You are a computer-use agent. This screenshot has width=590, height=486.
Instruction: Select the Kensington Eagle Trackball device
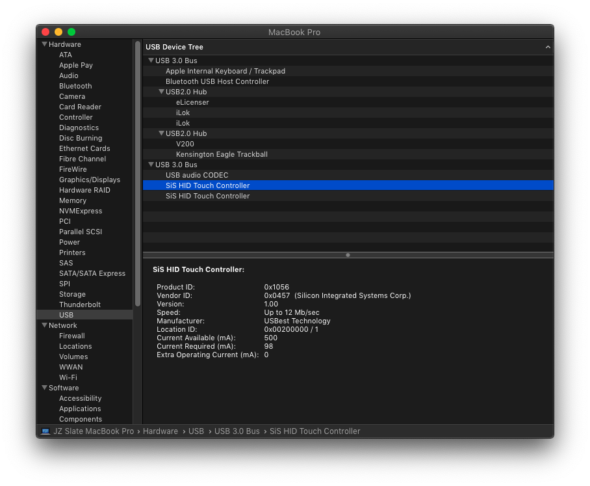(x=222, y=154)
